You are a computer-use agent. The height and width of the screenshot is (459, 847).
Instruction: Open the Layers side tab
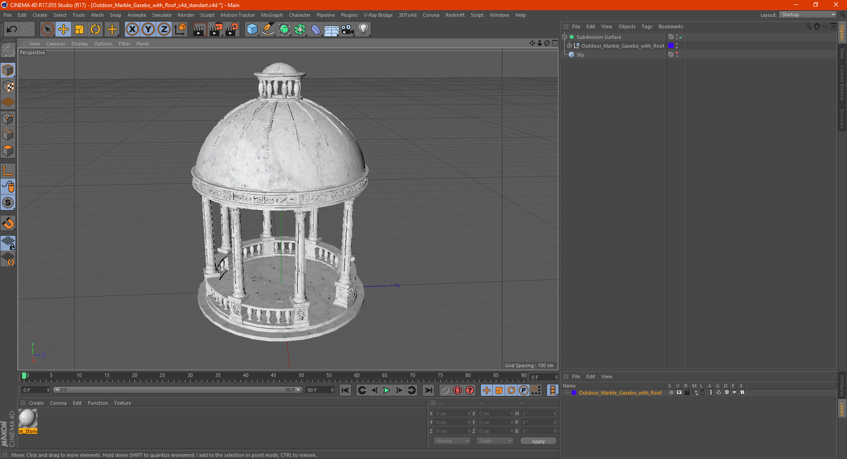tap(842, 409)
